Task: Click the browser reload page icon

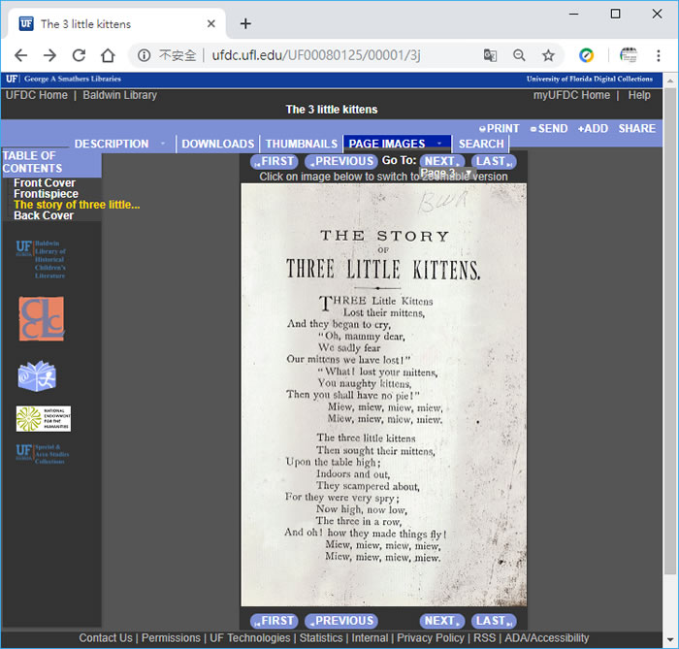Action: [x=79, y=55]
